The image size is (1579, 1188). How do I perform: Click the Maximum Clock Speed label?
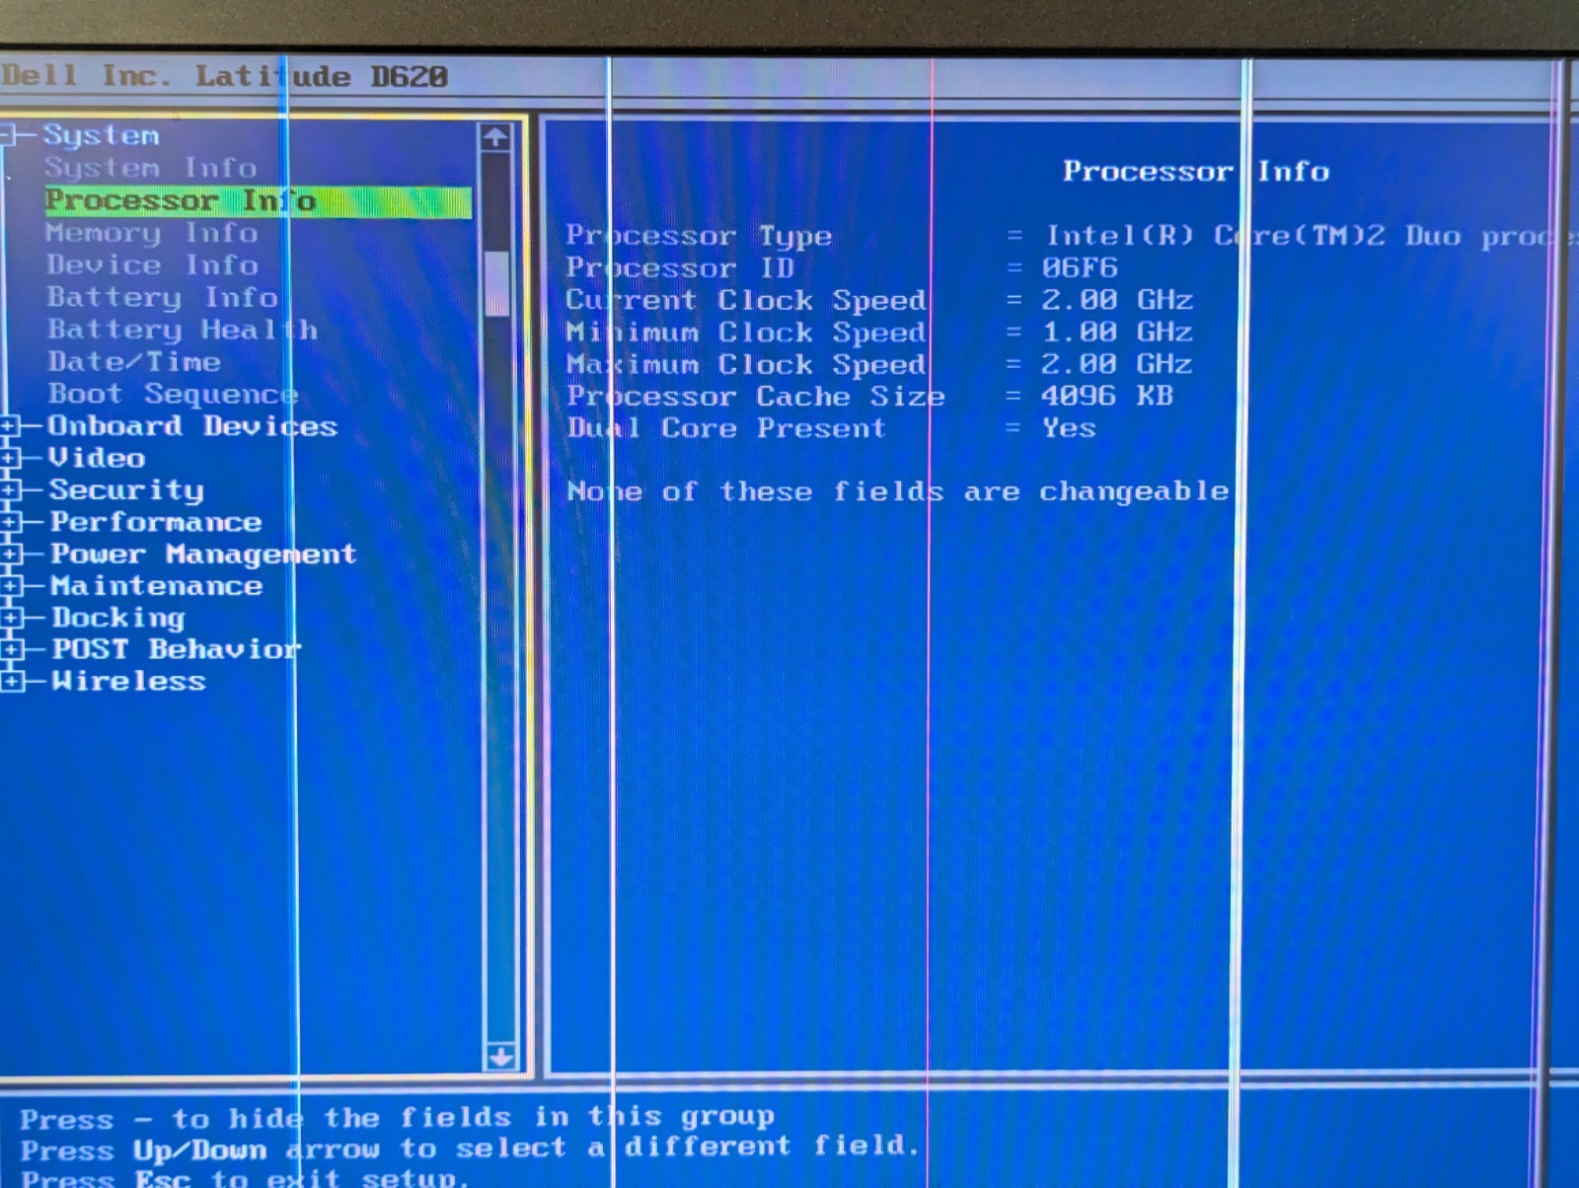(x=746, y=365)
